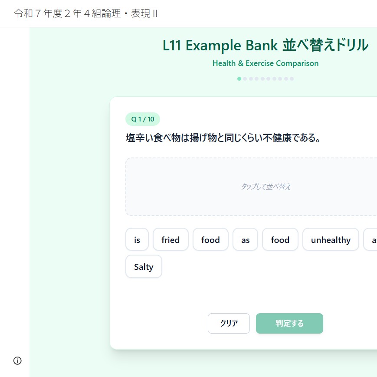Click the first highlighted progress dot
This screenshot has height=377, width=377.
239,79
